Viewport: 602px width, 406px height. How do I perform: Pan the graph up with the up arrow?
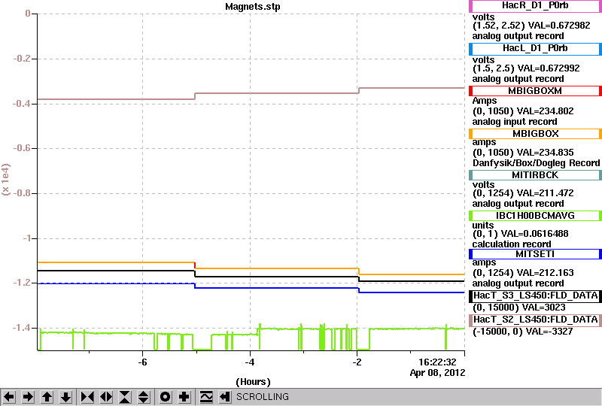[47, 397]
